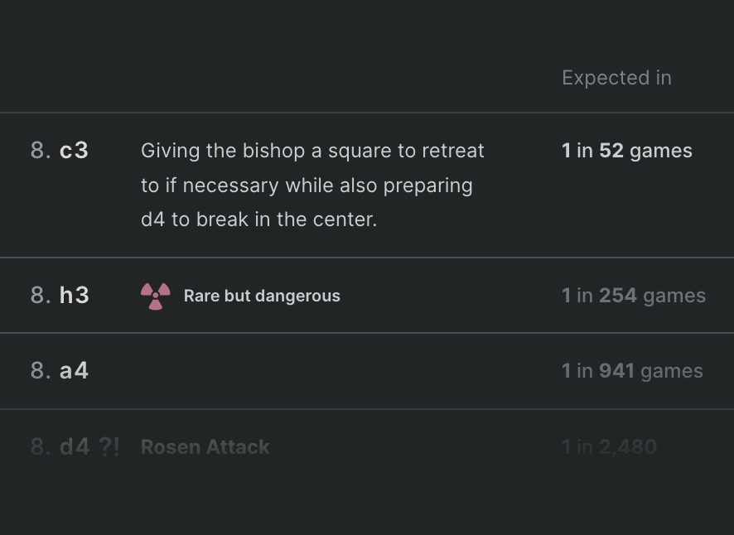
Task: Click the 1 in 254 games frequency
Action: click(x=634, y=296)
